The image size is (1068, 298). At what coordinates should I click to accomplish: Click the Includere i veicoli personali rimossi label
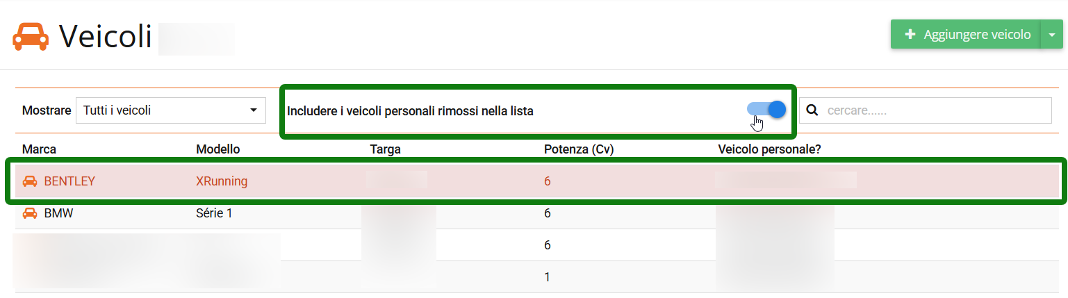tap(410, 110)
